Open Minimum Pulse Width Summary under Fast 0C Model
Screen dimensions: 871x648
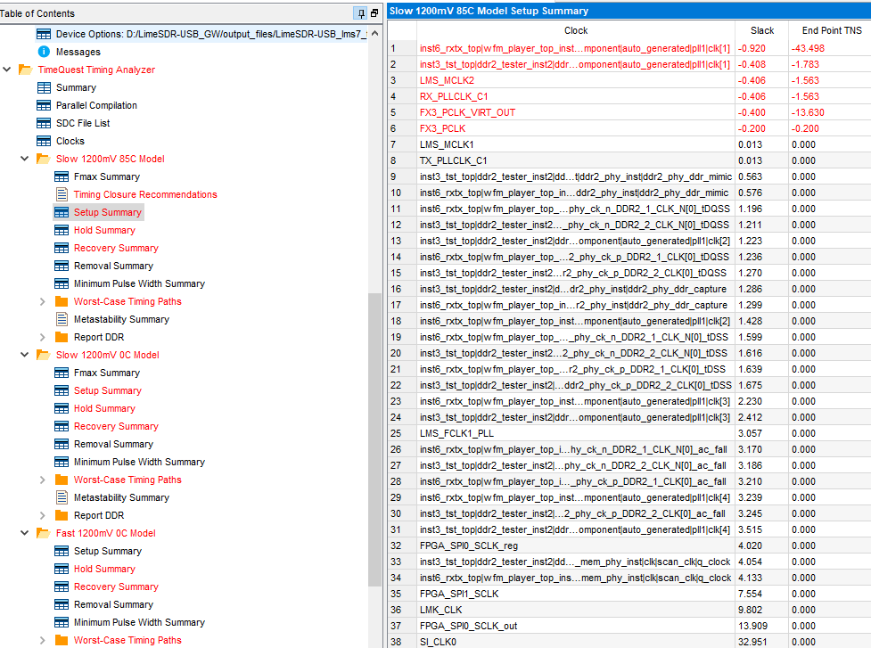[x=139, y=622]
